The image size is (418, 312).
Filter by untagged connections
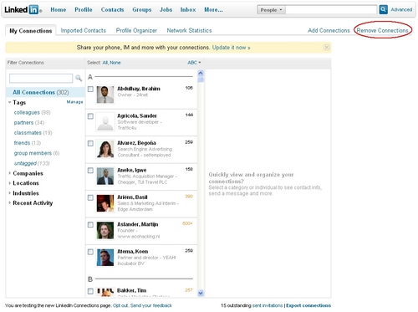coord(25,163)
